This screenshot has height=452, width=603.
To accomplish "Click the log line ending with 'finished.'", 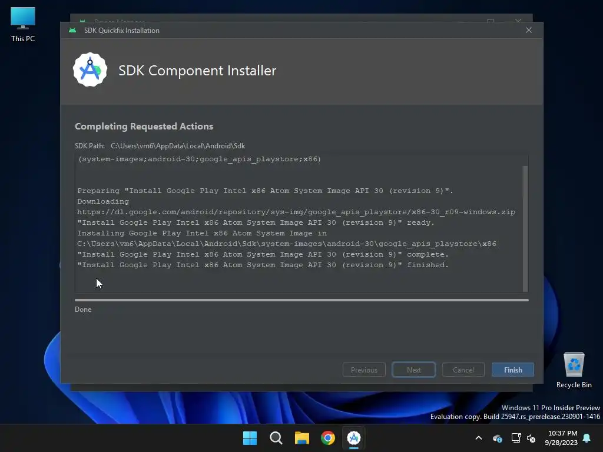I will click(x=263, y=265).
